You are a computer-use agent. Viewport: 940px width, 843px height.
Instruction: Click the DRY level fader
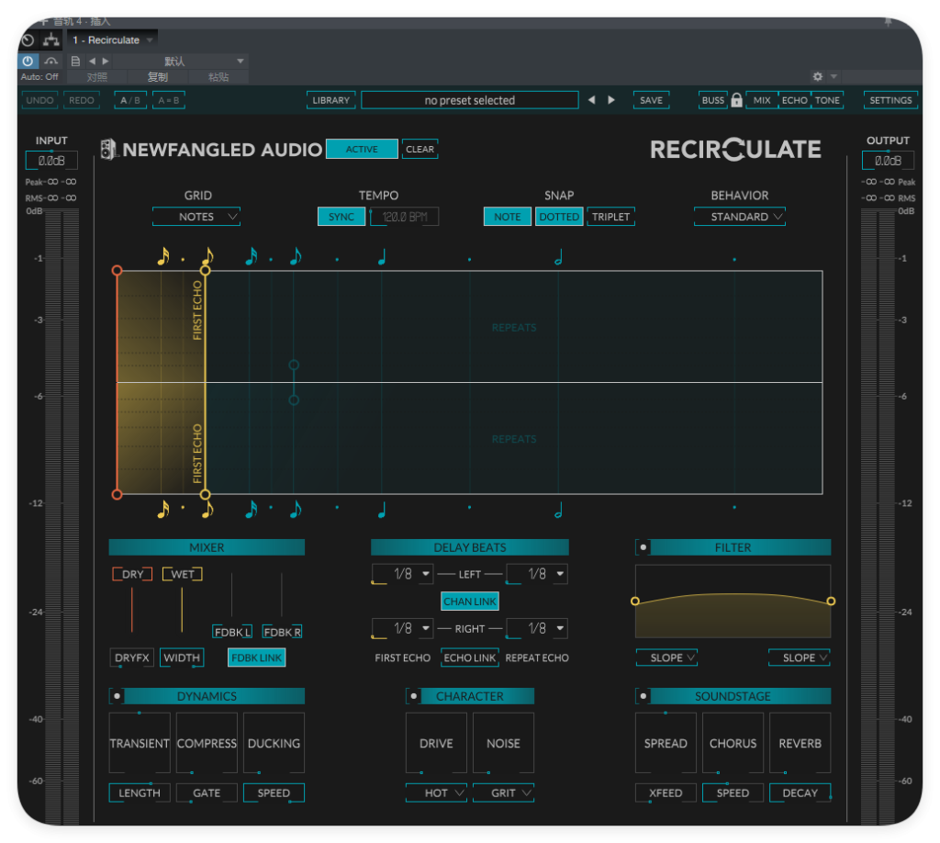[132, 610]
